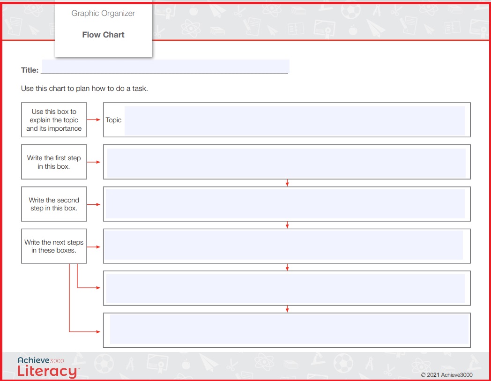The height and width of the screenshot is (381, 491).
Task: Click the 'Write the next steps' instruction box
Action: pyautogui.click(x=54, y=246)
